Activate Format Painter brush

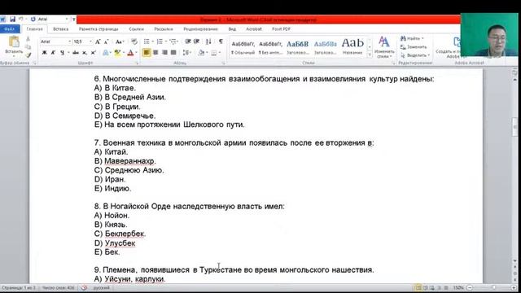coord(28,55)
